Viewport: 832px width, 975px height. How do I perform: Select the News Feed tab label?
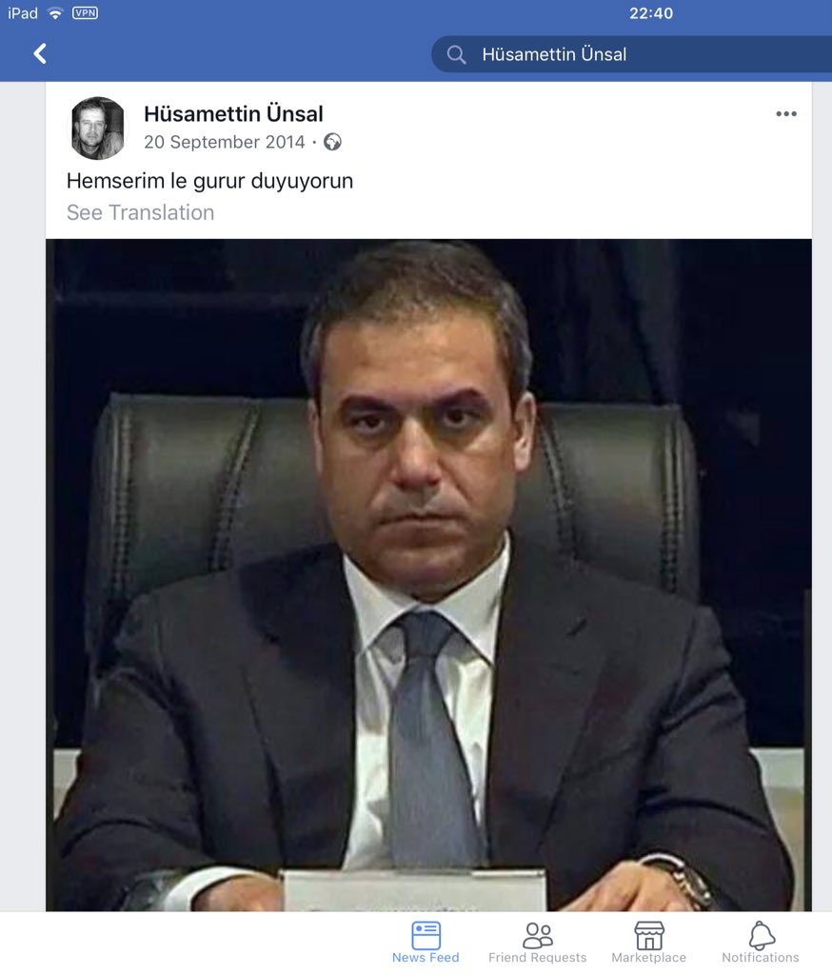pyautogui.click(x=426, y=958)
